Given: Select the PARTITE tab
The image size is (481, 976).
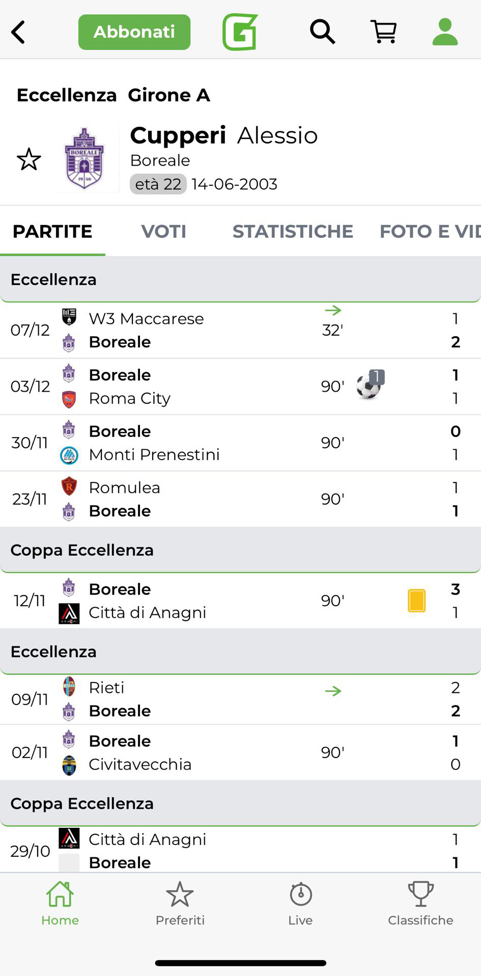Looking at the screenshot, I should click(x=52, y=231).
